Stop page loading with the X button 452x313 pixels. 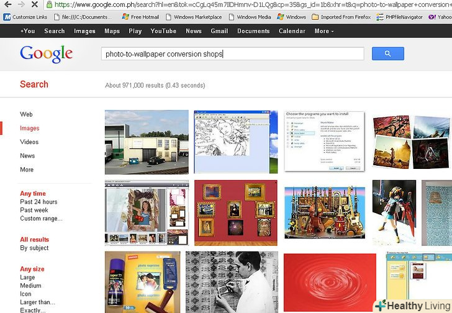click(x=34, y=4)
